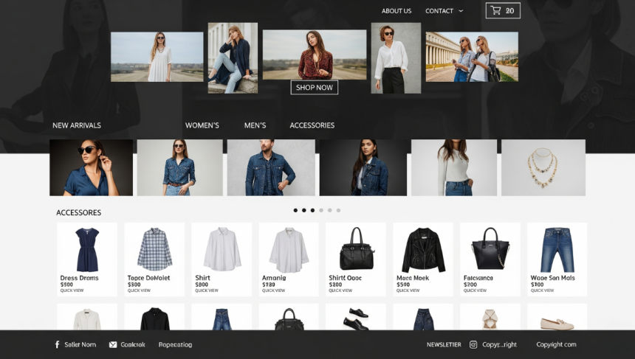The image size is (635, 359).
Task: Open the man in denim jacket image
Action: click(271, 167)
